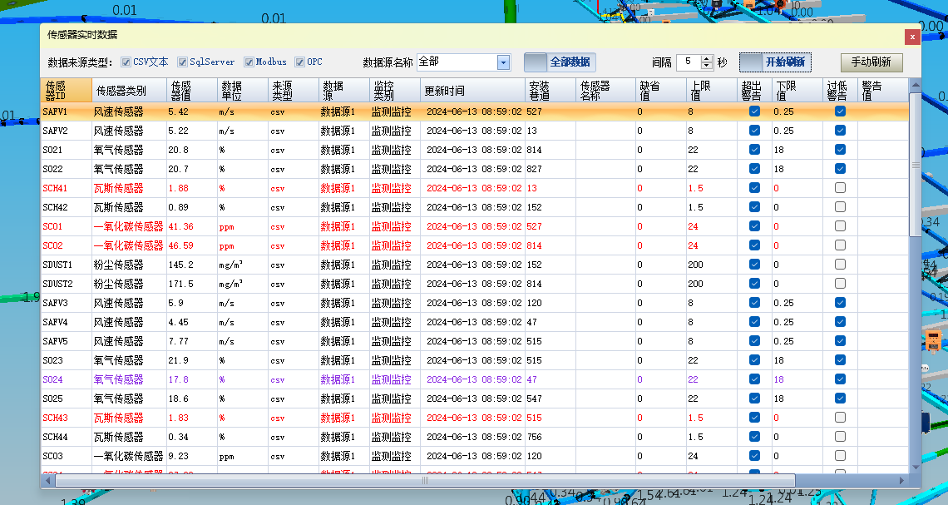Viewport: 948px width, 505px height.
Task: Click the 手动刷新 button
Action: coord(871,62)
